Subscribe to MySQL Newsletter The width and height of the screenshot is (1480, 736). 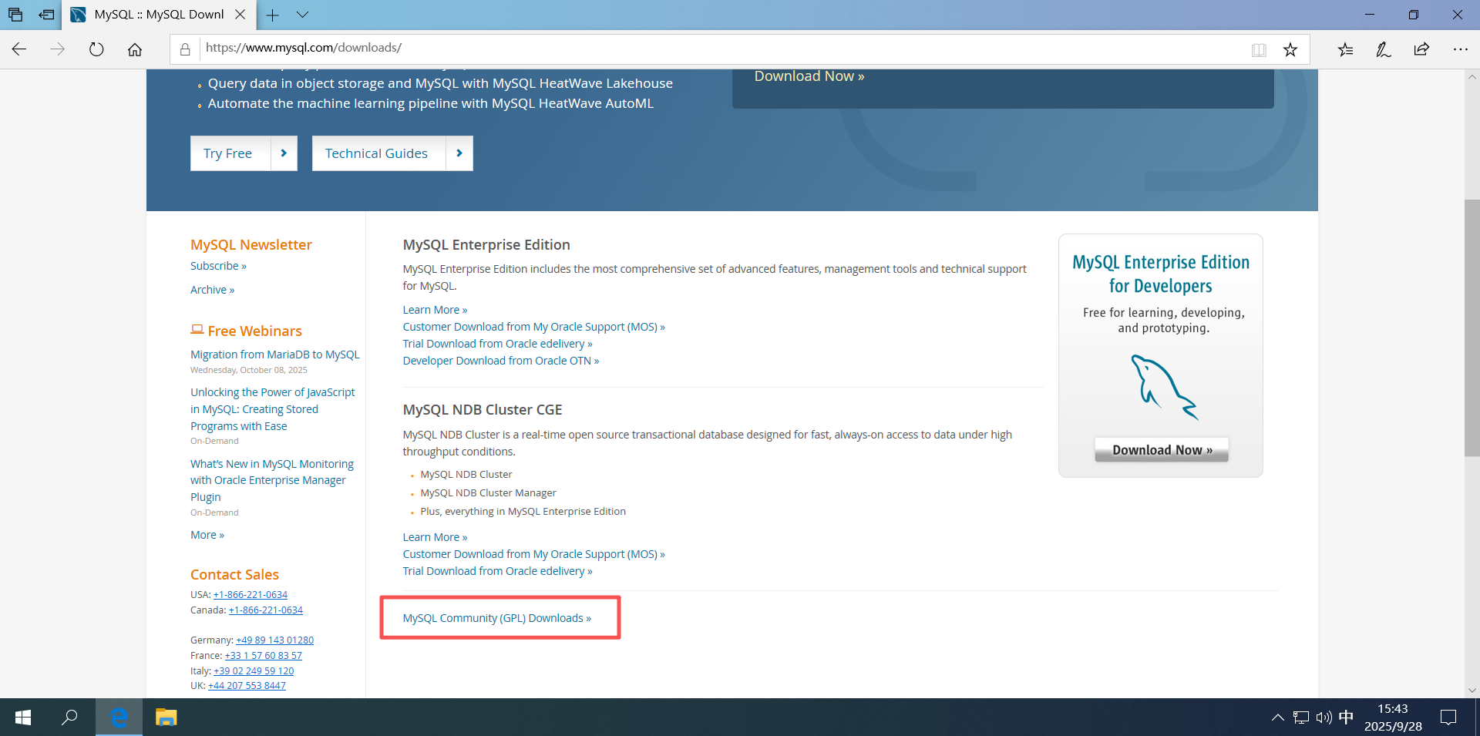click(x=218, y=266)
